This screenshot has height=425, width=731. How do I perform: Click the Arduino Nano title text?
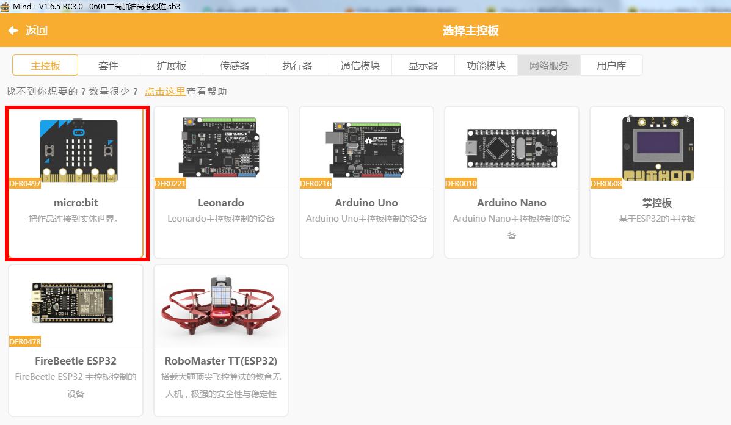pyautogui.click(x=511, y=203)
